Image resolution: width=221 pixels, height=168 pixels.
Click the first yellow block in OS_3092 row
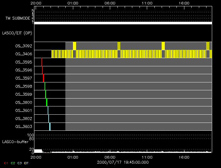click(x=75, y=46)
